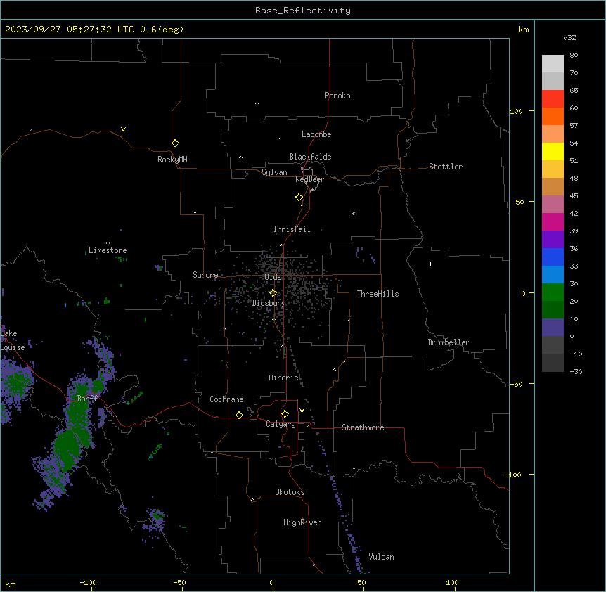Click the green 30 dBZ legend swatch

click(553, 292)
